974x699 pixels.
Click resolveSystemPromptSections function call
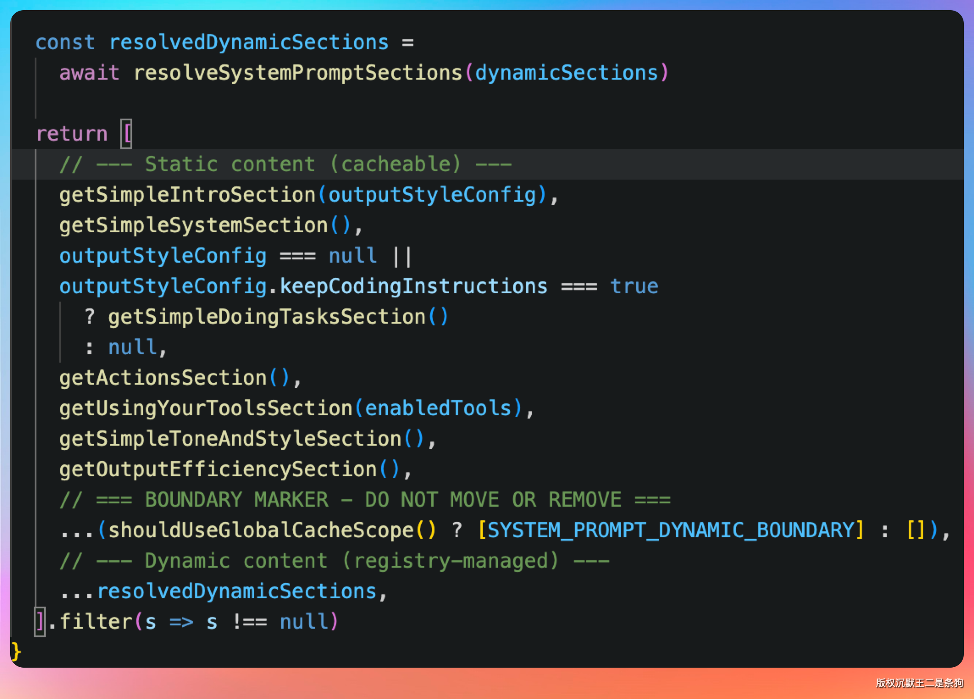click(297, 72)
